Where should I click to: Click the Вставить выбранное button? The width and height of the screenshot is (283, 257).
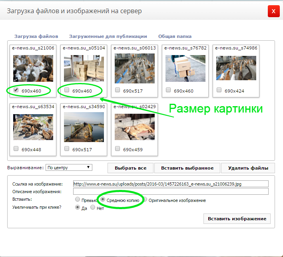point(187,168)
